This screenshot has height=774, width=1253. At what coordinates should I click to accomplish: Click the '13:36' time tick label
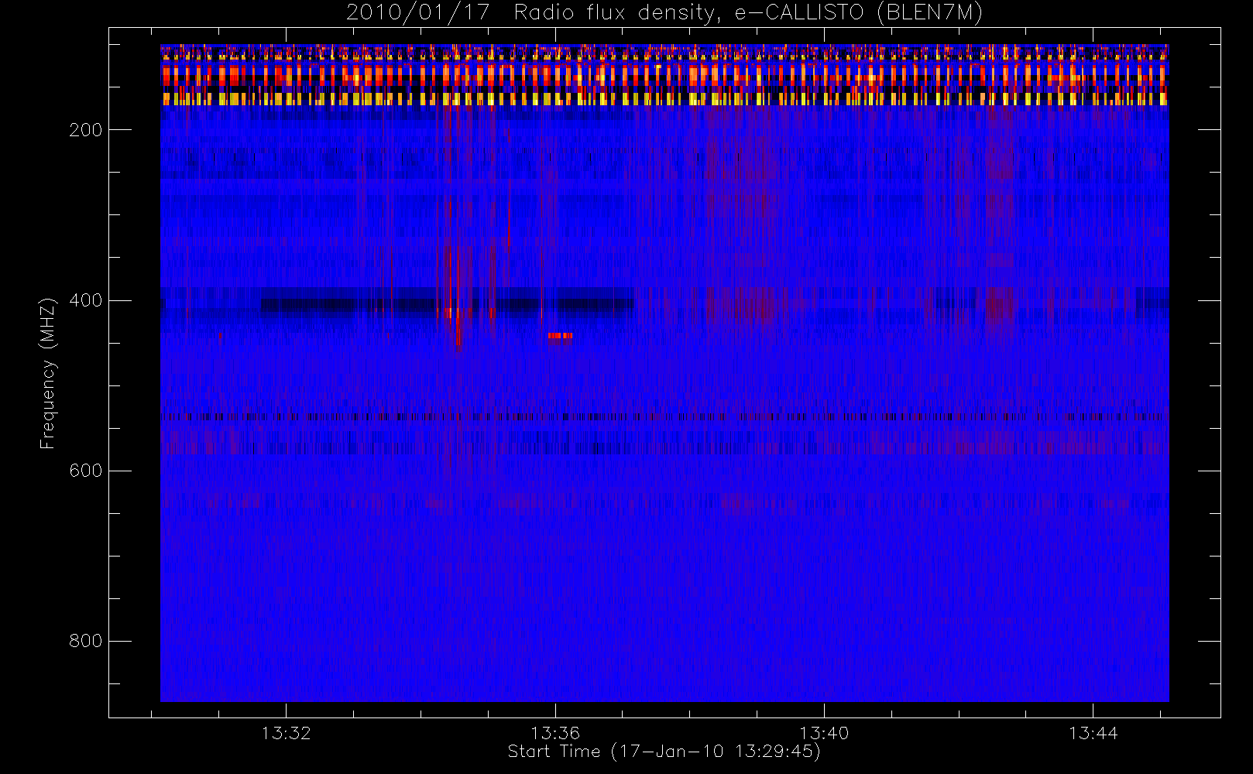coord(555,733)
